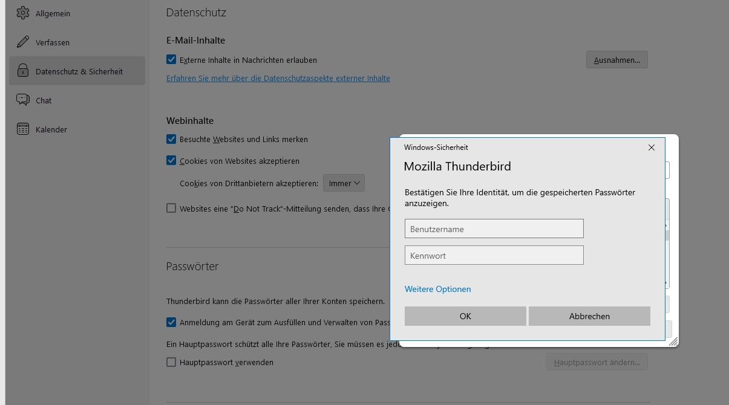Screen dimensions: 729x405
Task: Click the Verfassen pencil icon
Action: 23,42
